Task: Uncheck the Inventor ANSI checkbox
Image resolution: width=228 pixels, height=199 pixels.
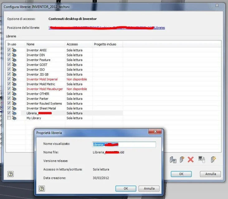Action: coord(9,50)
